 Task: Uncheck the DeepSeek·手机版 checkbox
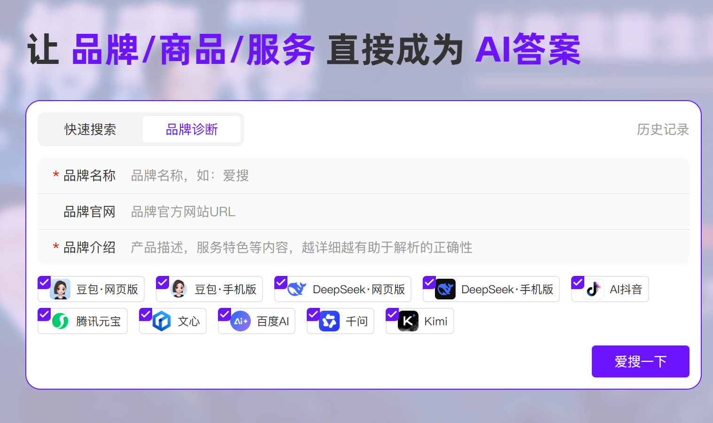point(429,282)
